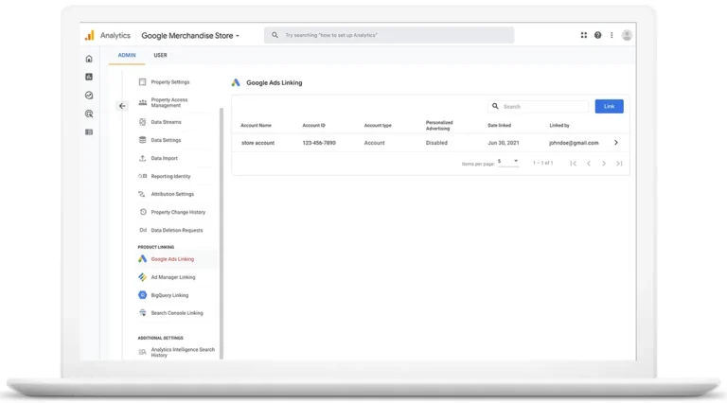Screen dimensions: 727x403
Task: Open Data Deletion Requests link
Action: click(177, 230)
